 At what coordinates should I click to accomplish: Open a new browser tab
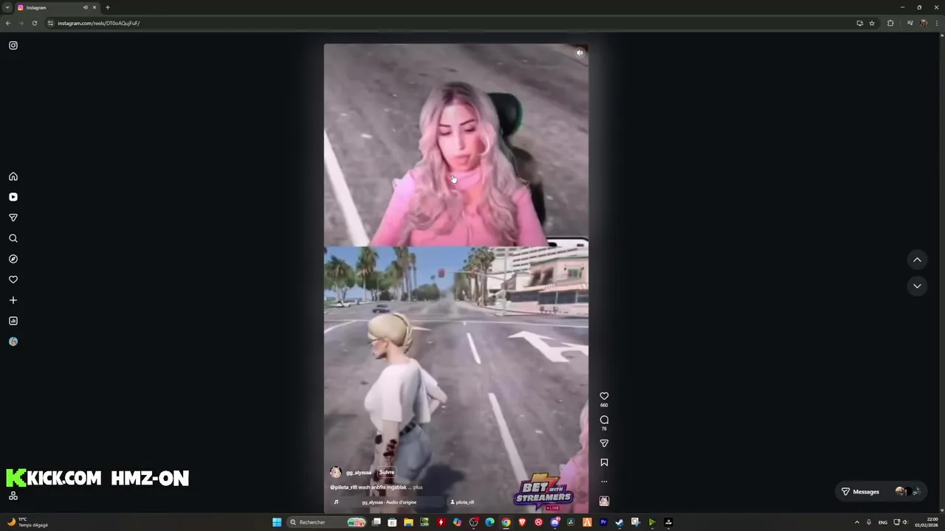(108, 7)
